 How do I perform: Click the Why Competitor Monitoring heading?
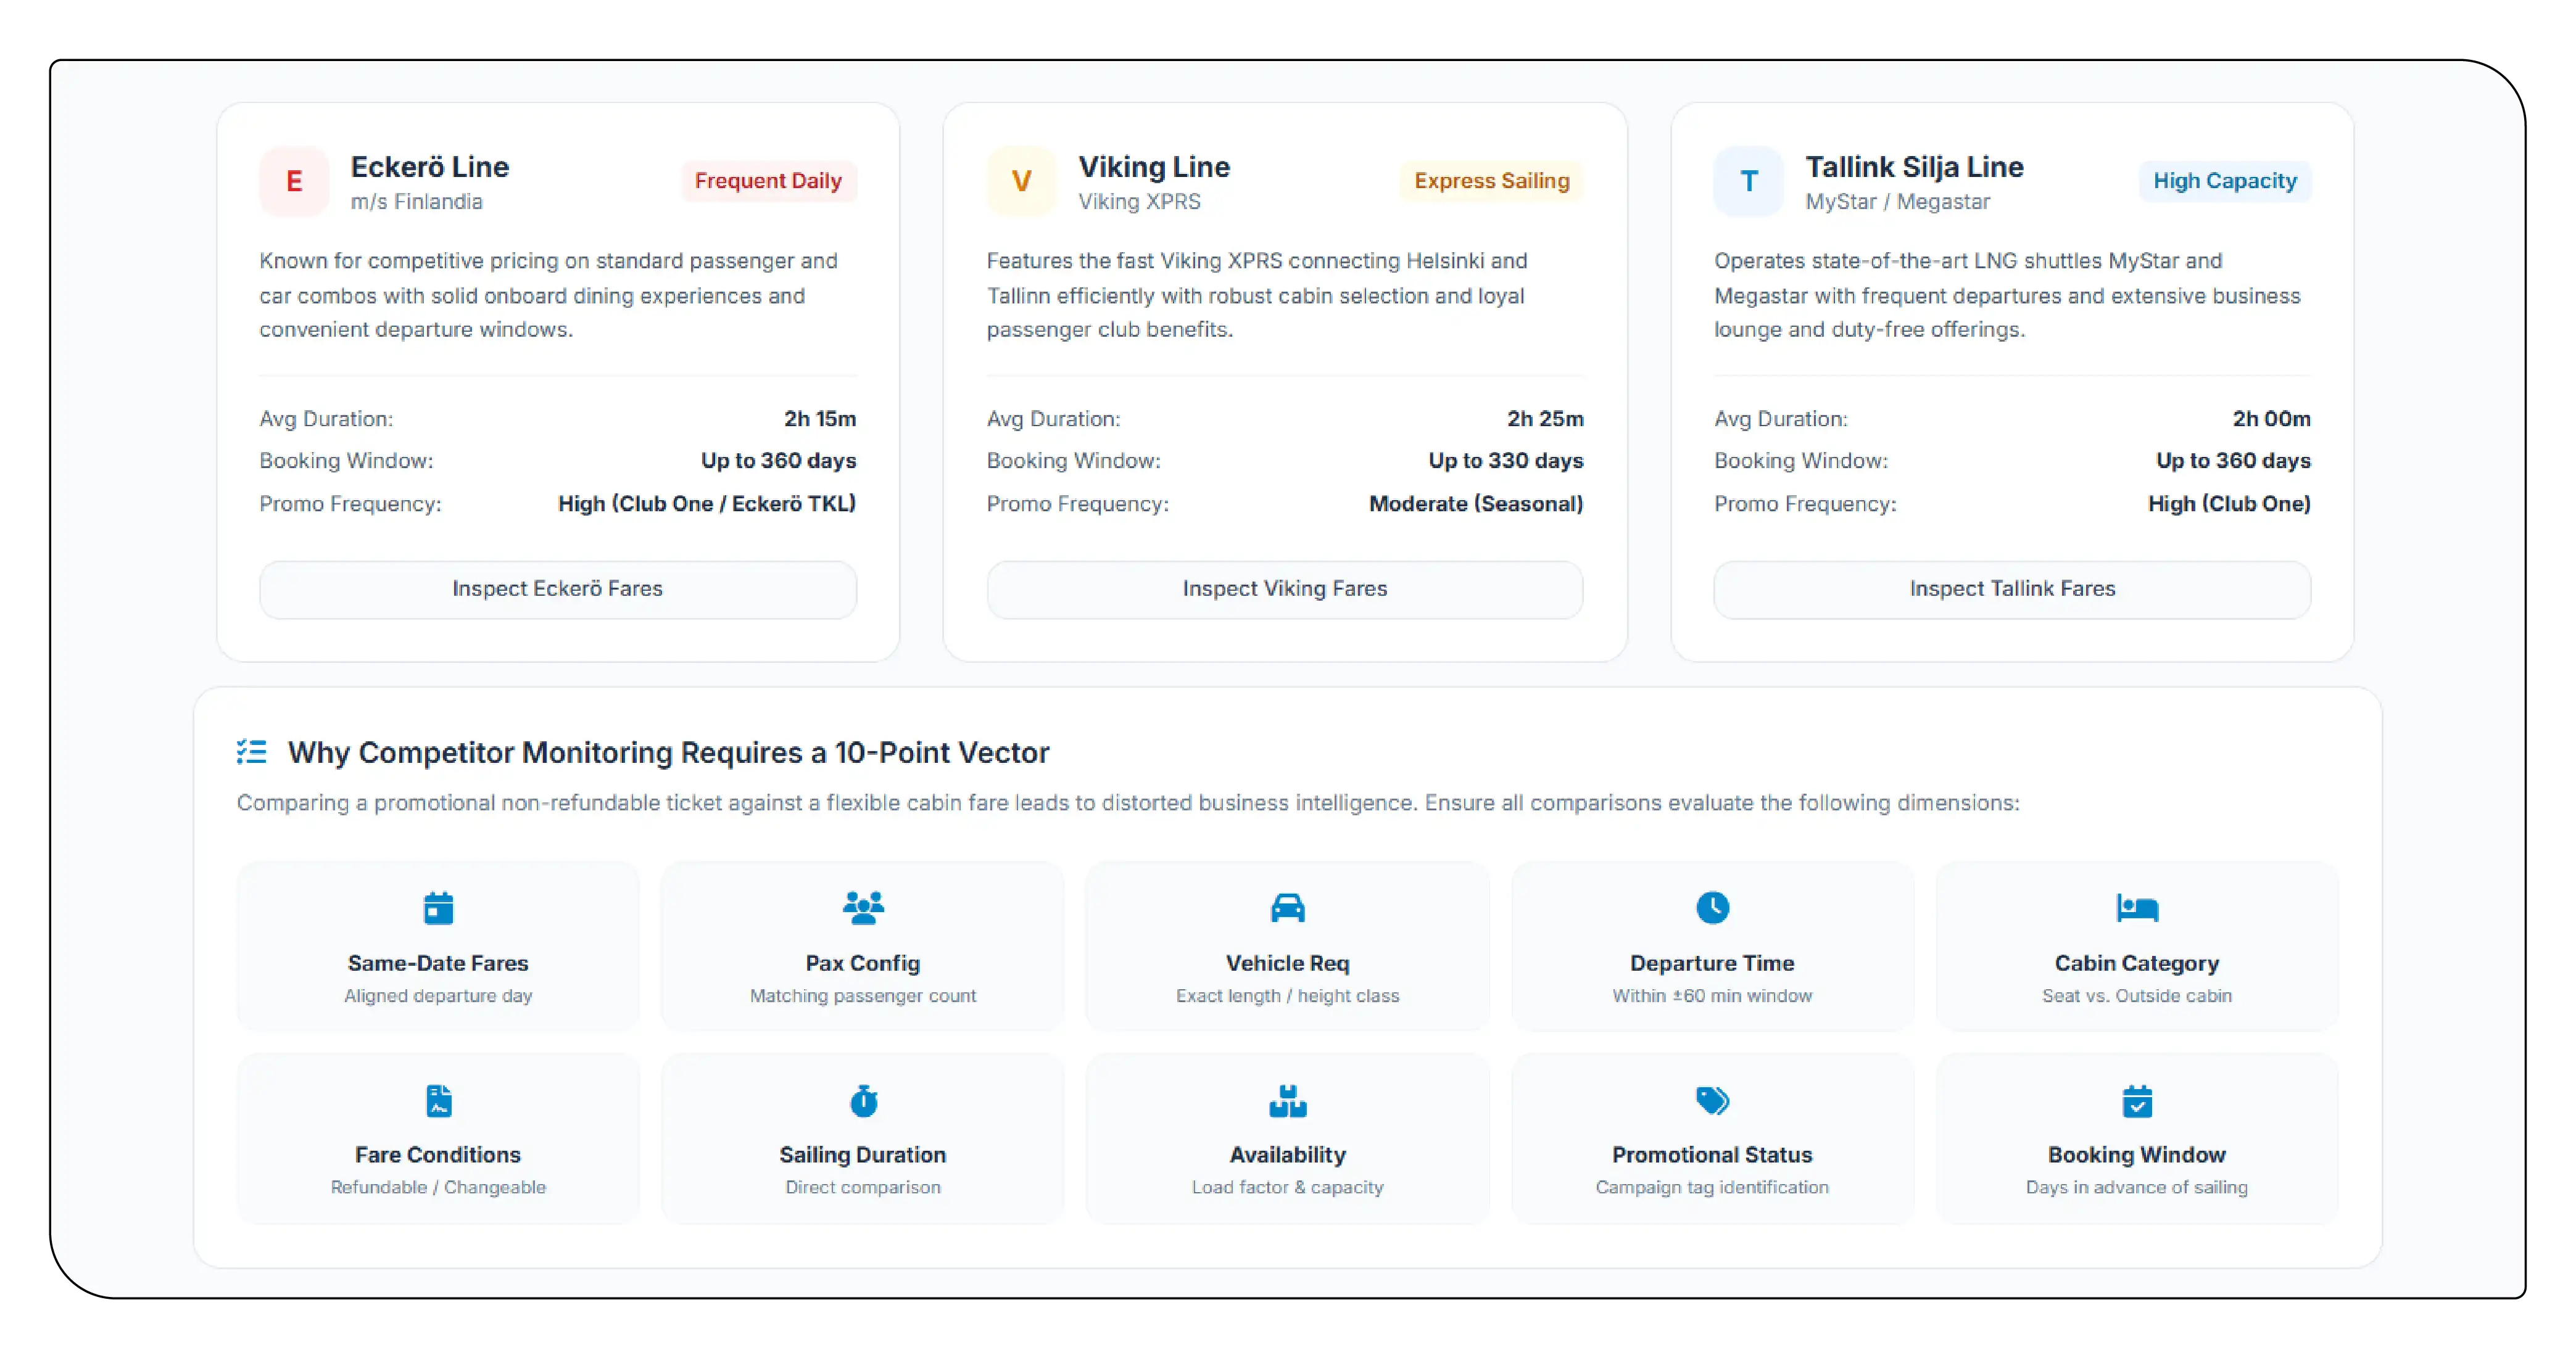(668, 752)
